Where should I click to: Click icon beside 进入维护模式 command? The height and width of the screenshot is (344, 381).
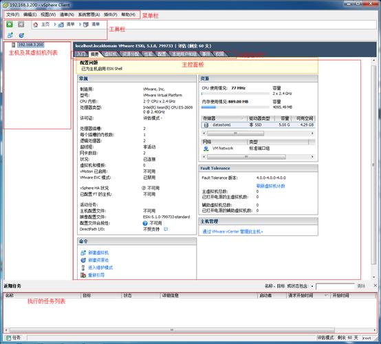[83, 268]
